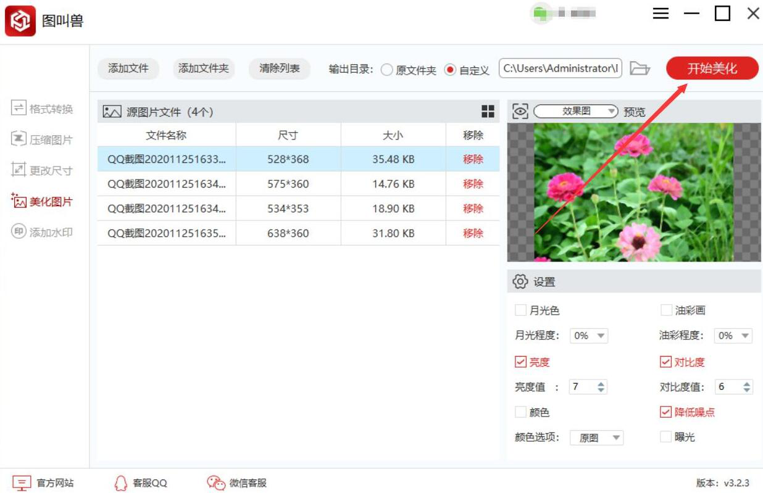The width and height of the screenshot is (763, 493).
Task: Select the 原文件夹 output radio button
Action: pyautogui.click(x=387, y=70)
